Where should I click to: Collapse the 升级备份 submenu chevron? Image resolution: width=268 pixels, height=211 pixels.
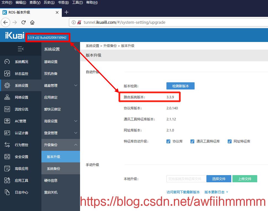tap(76, 145)
